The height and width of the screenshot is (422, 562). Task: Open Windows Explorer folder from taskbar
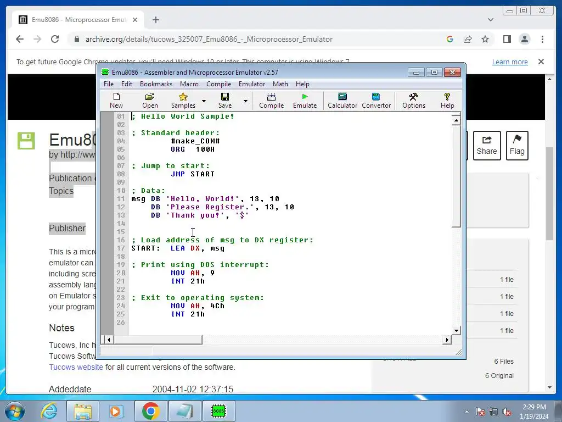click(83, 411)
